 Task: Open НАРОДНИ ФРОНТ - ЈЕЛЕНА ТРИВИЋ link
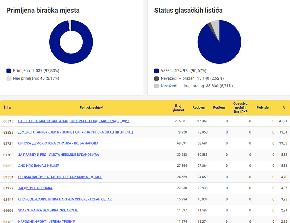(x=47, y=221)
